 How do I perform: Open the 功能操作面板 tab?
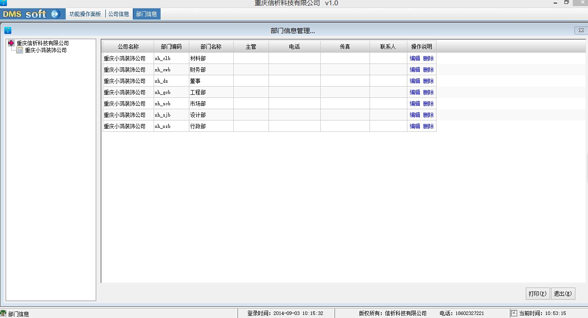(x=85, y=14)
